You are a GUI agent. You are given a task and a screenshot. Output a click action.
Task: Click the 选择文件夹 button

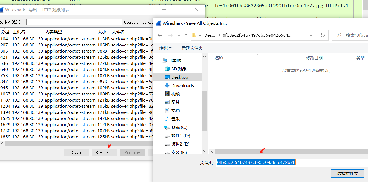(x=347, y=173)
